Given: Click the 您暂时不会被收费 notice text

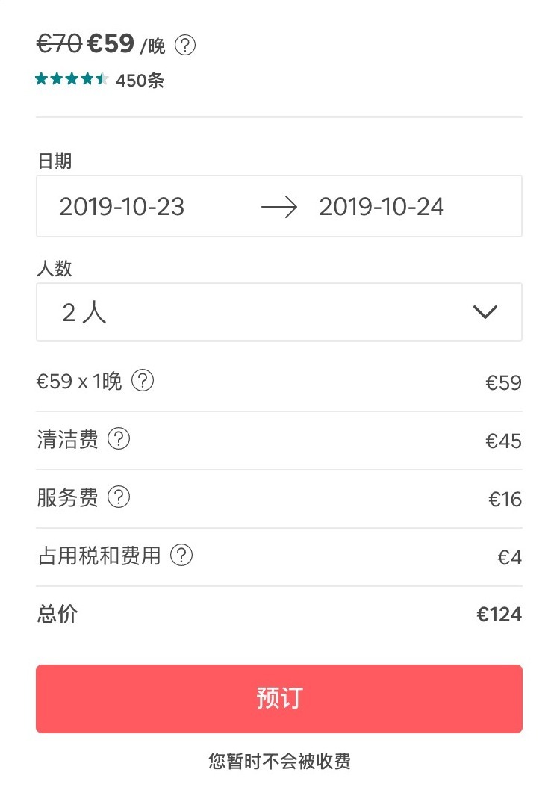Looking at the screenshot, I should tap(279, 761).
